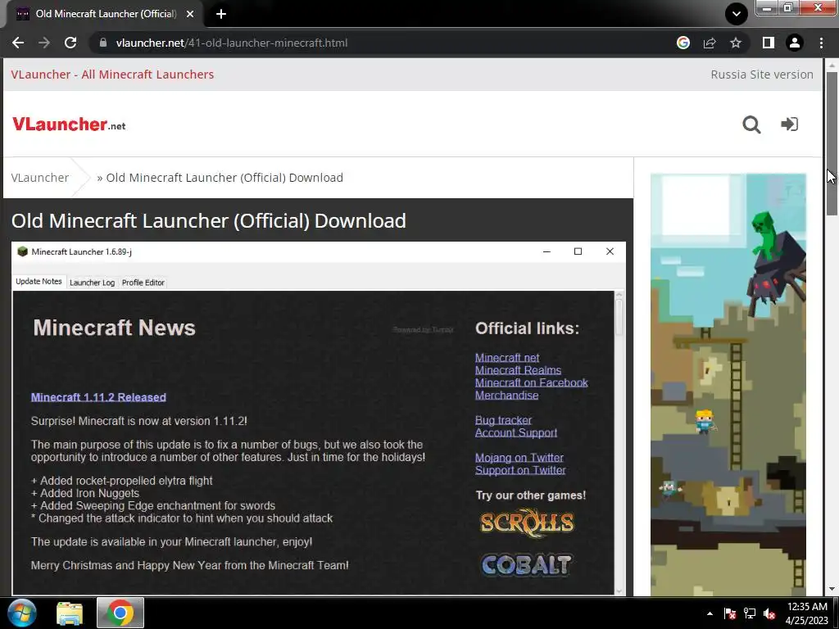Click the site login icon
The width and height of the screenshot is (839, 629).
(789, 124)
